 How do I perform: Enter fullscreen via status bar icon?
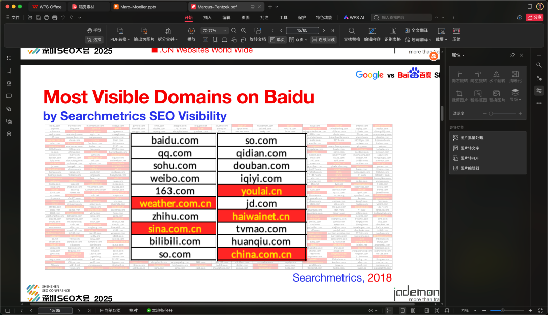point(540,310)
